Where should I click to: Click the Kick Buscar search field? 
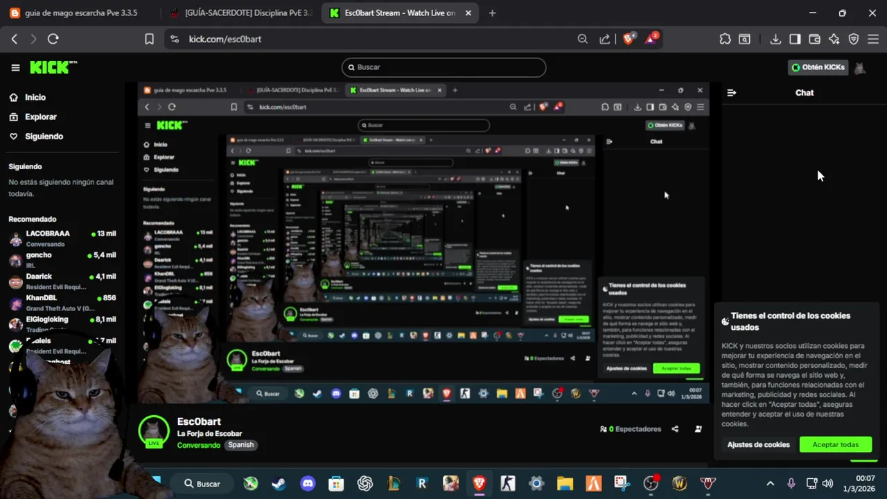pos(443,67)
